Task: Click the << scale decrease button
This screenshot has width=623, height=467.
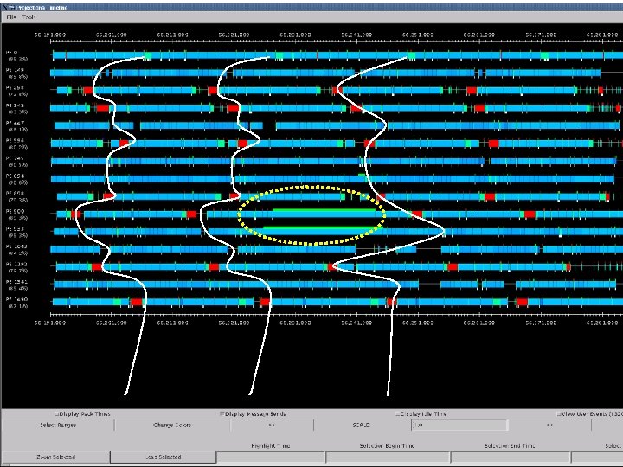Action: click(272, 425)
